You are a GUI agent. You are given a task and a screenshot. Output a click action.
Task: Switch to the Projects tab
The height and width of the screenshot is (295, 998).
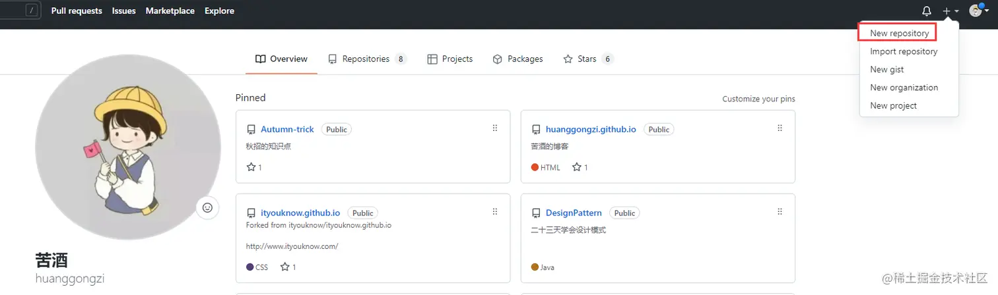(450, 59)
